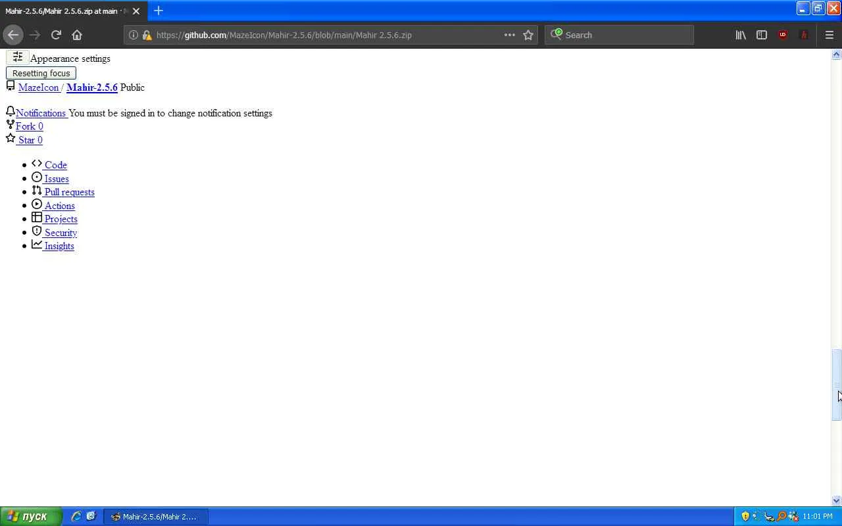Open the Mahir-2.5.6 repository link
The image size is (842, 526).
92,87
